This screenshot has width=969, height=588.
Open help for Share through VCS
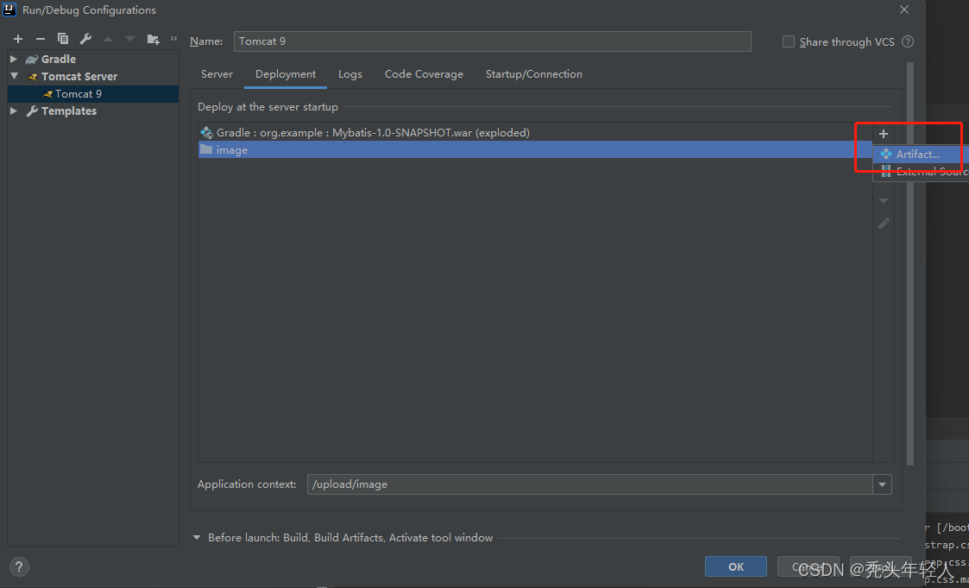click(907, 41)
